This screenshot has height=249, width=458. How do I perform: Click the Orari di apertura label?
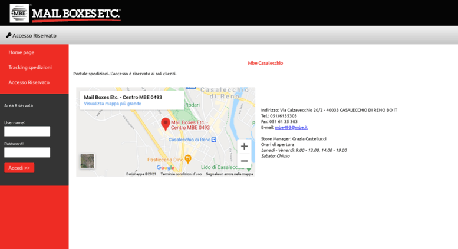(278, 144)
